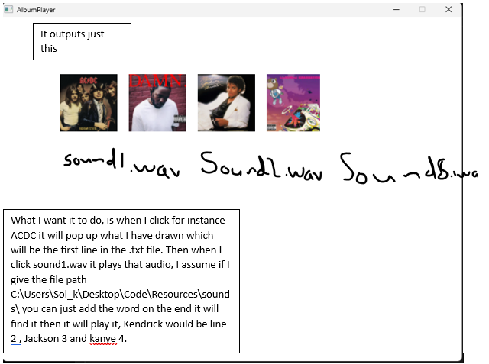Click the AC/DC album cover

click(x=89, y=103)
